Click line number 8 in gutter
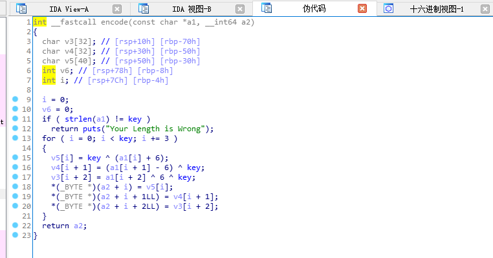This screenshot has width=493, height=258. [x=28, y=90]
